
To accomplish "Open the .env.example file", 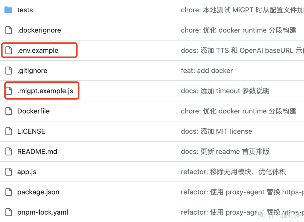I will 38,51.
